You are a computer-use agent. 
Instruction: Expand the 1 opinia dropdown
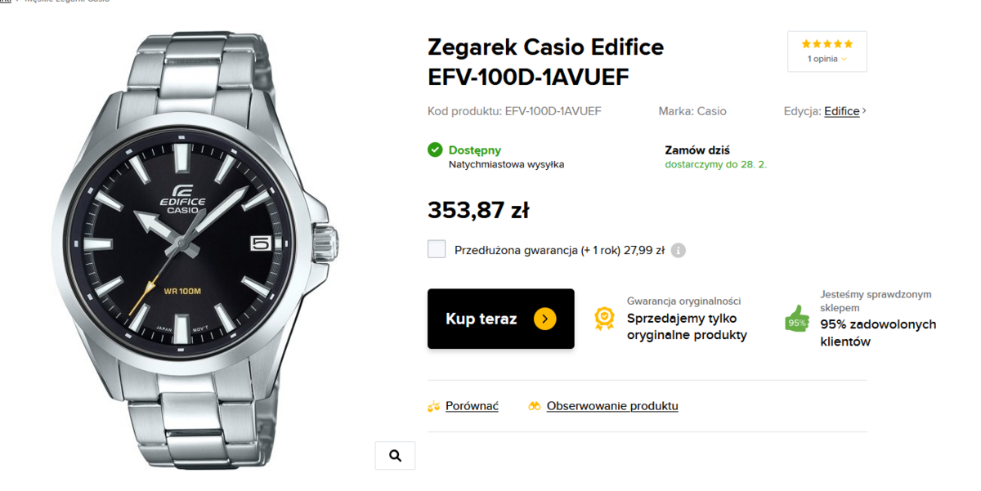coord(827,59)
